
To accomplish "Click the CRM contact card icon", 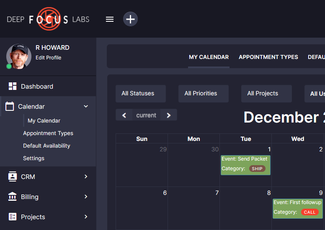I will click(13, 176).
